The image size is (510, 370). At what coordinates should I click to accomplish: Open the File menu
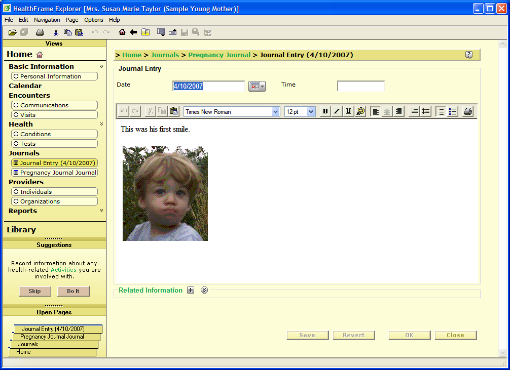[x=9, y=20]
